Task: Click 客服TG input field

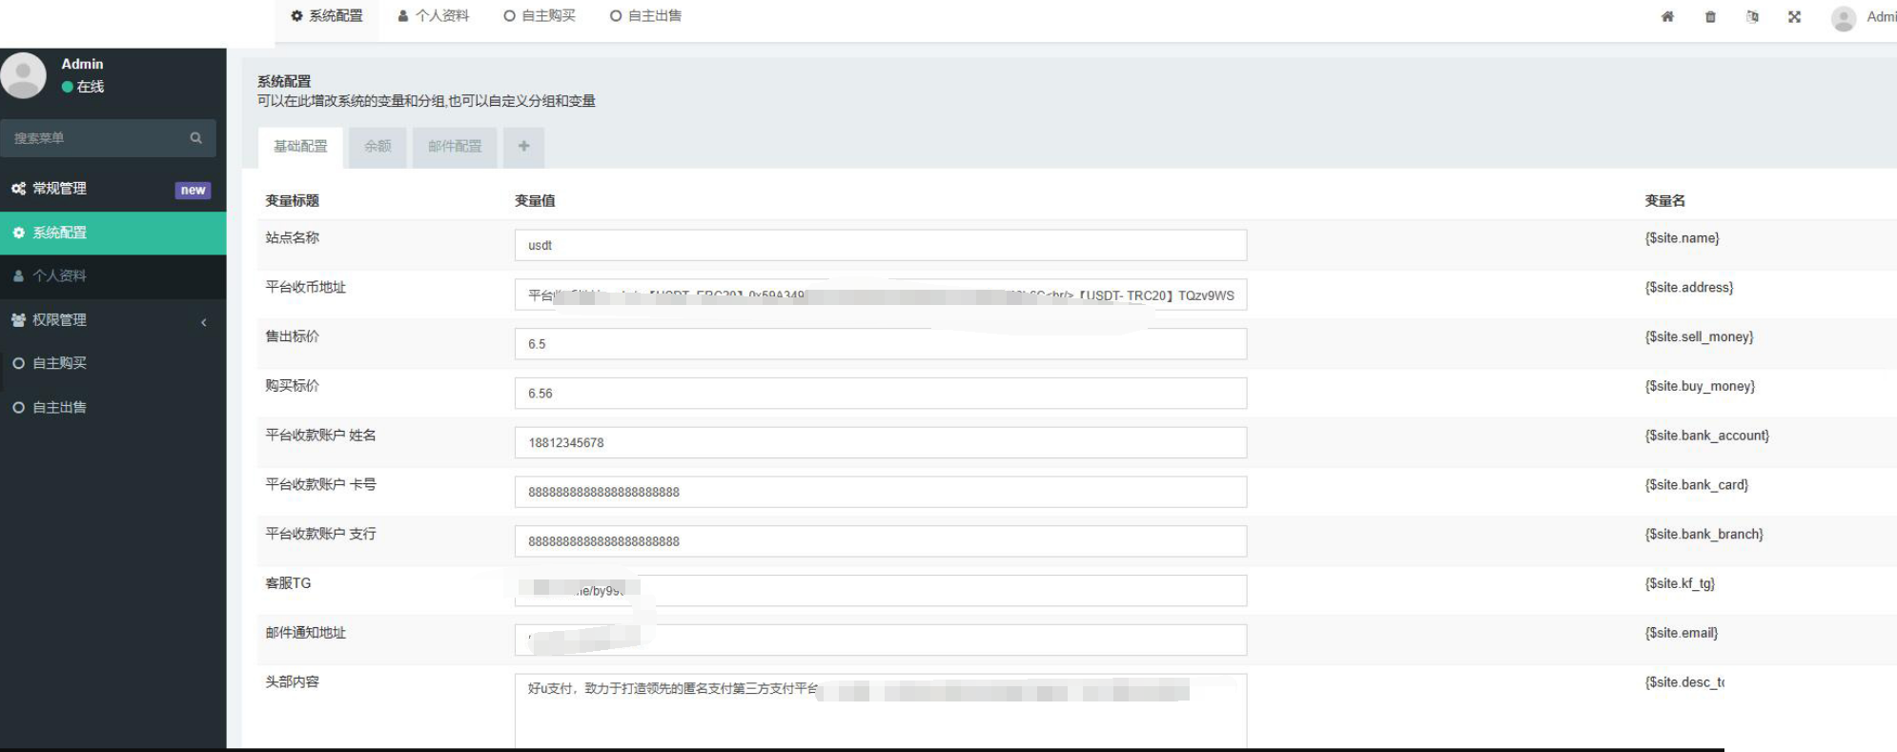Action: click(x=881, y=591)
